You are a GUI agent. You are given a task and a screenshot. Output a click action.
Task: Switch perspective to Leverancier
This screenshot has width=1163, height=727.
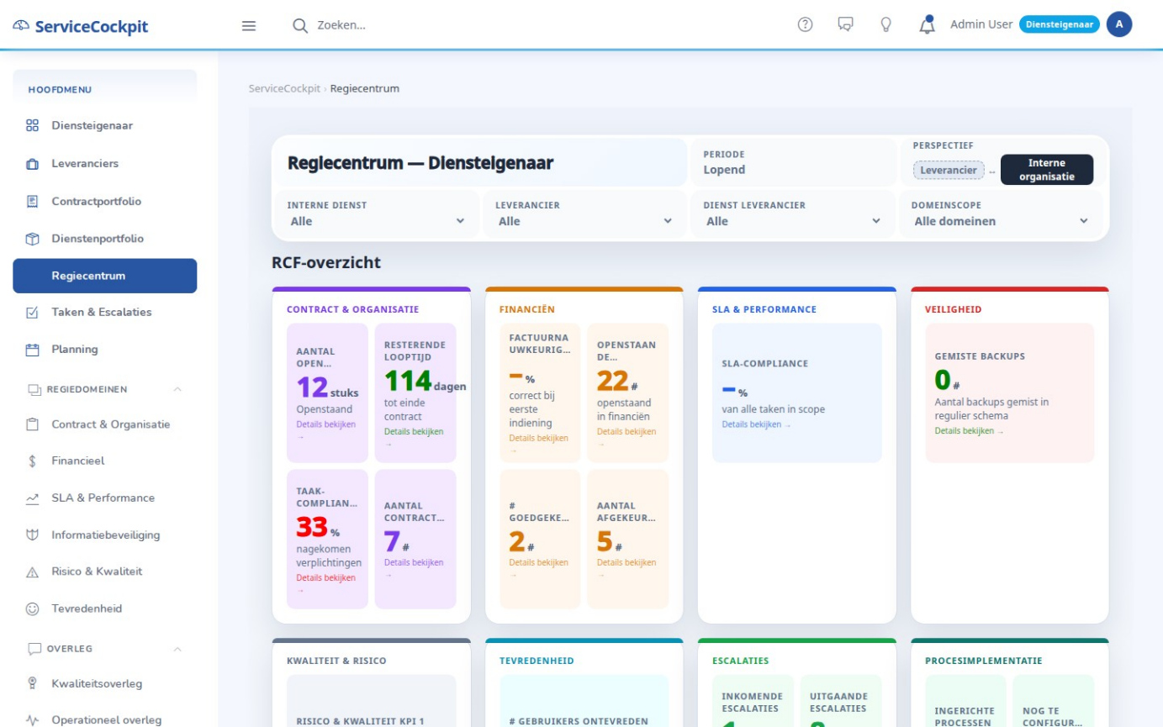click(949, 170)
